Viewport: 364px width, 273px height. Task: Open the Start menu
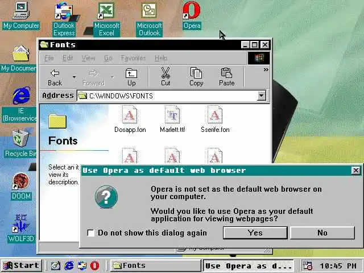click(22, 266)
